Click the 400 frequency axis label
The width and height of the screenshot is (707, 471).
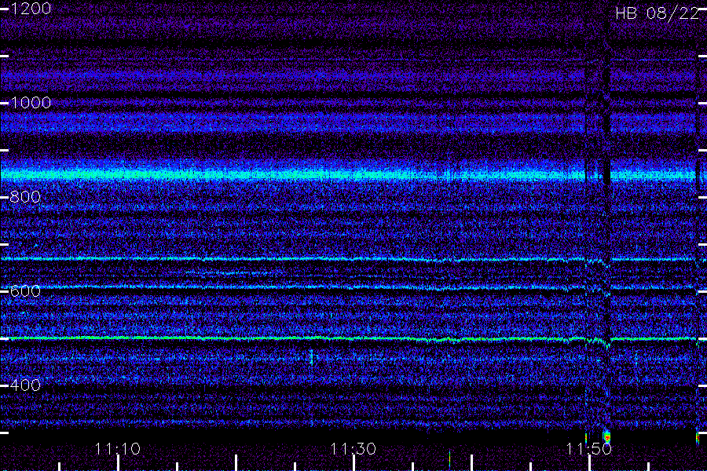(25, 385)
